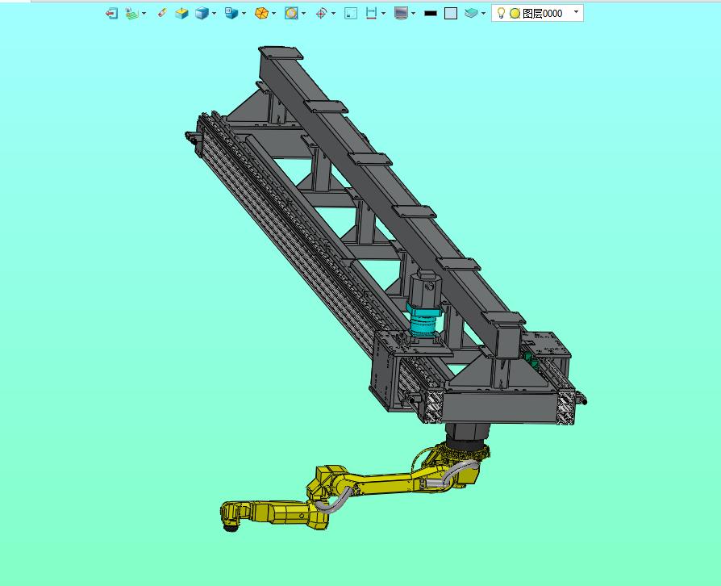Open the 图层0000 layer dropdown
721x586 pixels.
576,12
